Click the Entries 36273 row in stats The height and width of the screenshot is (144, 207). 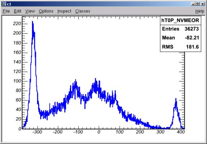(x=180, y=29)
